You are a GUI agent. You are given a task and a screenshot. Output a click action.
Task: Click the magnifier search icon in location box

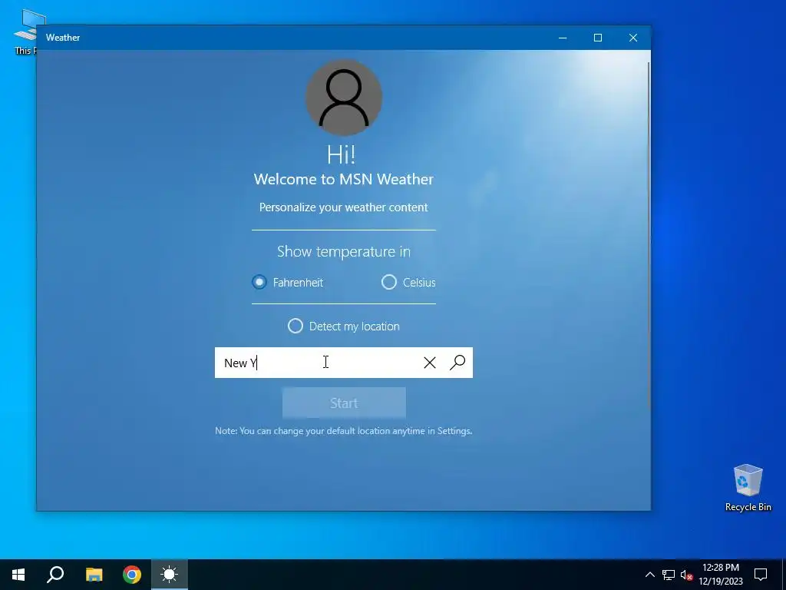pos(457,363)
